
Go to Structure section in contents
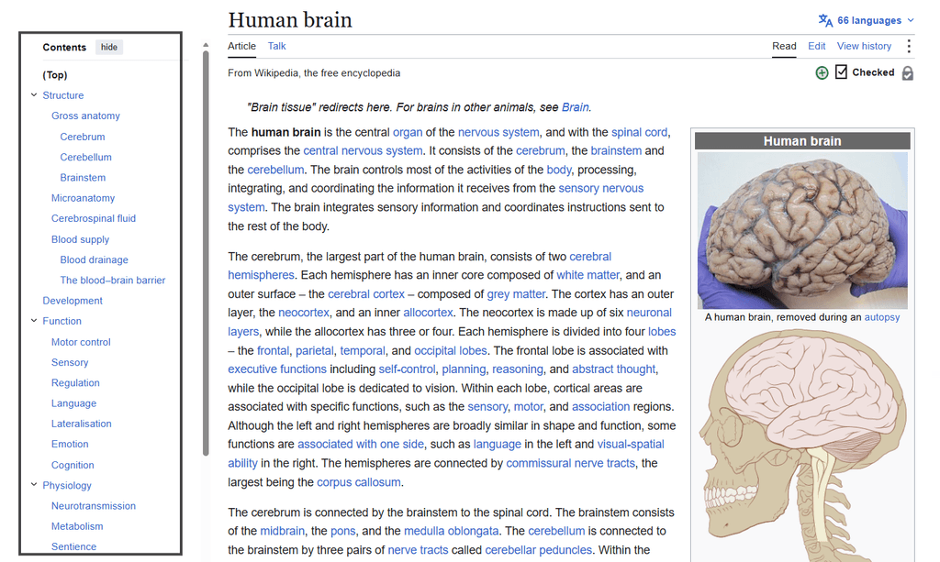click(x=63, y=95)
